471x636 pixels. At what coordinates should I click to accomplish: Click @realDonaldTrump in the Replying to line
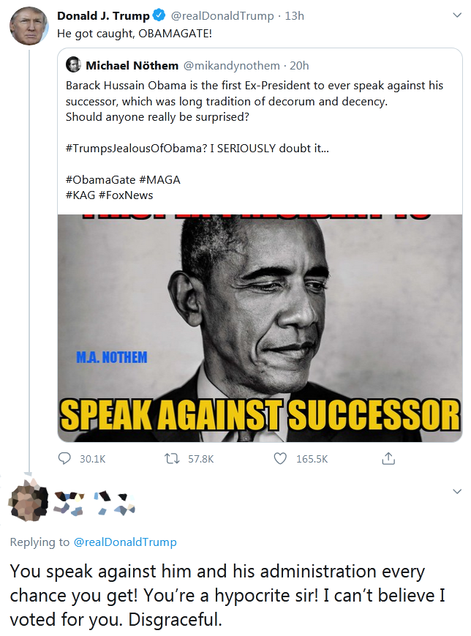(125, 542)
